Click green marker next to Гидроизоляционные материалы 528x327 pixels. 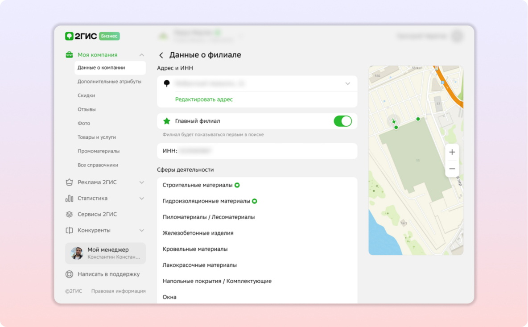[255, 201]
